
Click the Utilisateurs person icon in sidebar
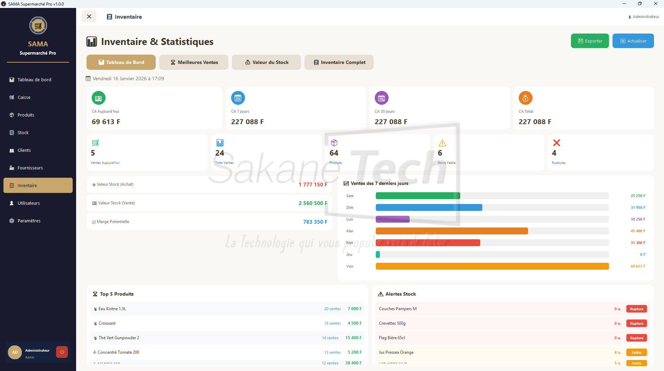[x=12, y=203]
